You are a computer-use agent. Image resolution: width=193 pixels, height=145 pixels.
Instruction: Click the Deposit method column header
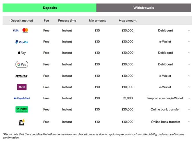click(x=22, y=21)
